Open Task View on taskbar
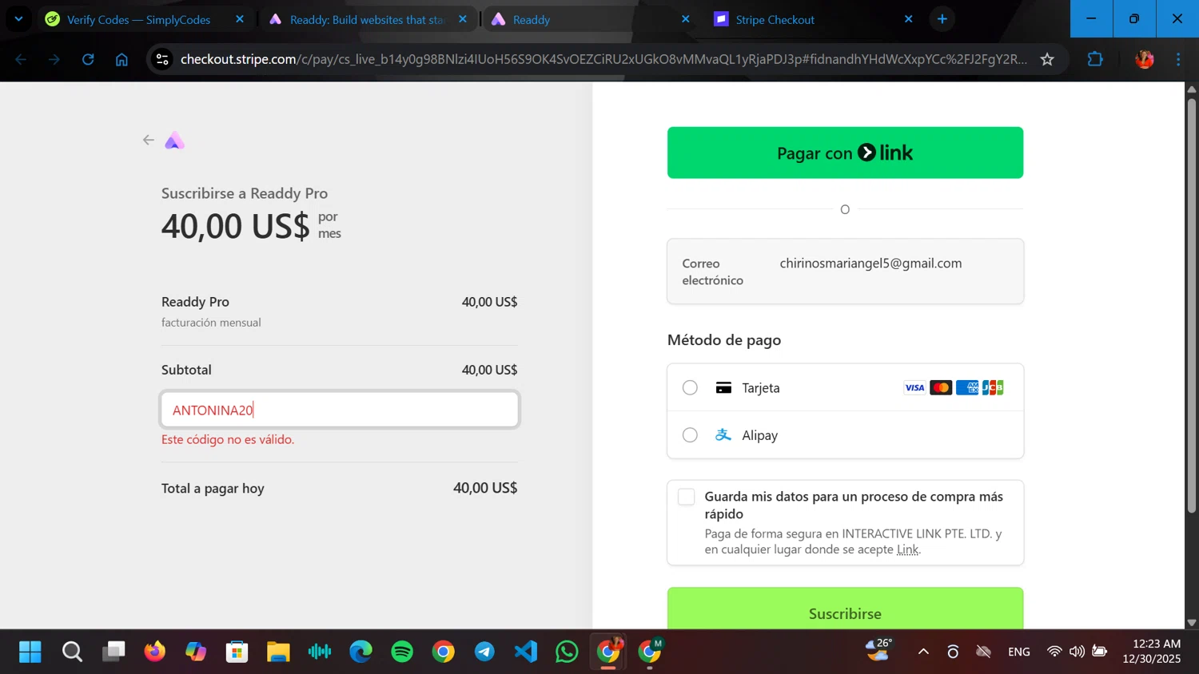Viewport: 1199px width, 674px height. (114, 652)
